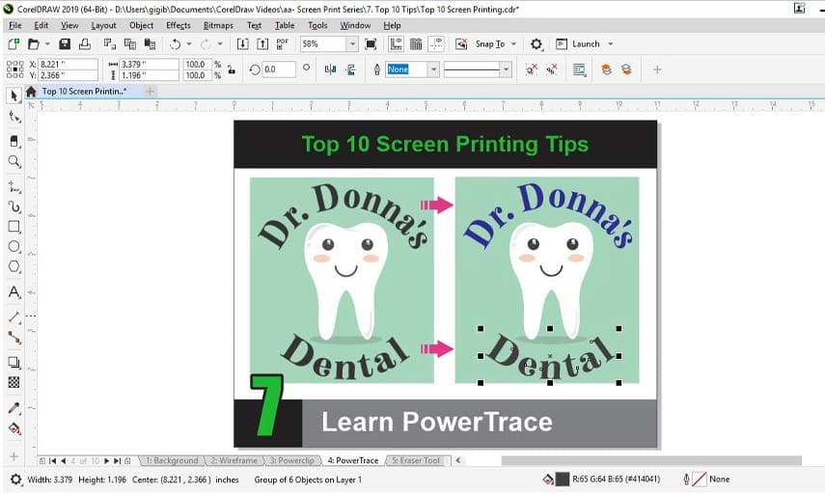Switch to the 2: Wireframe page tab

pos(234,460)
